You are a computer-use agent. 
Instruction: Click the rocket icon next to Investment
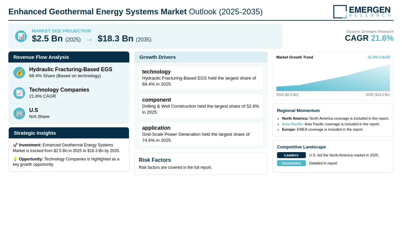coord(15,145)
